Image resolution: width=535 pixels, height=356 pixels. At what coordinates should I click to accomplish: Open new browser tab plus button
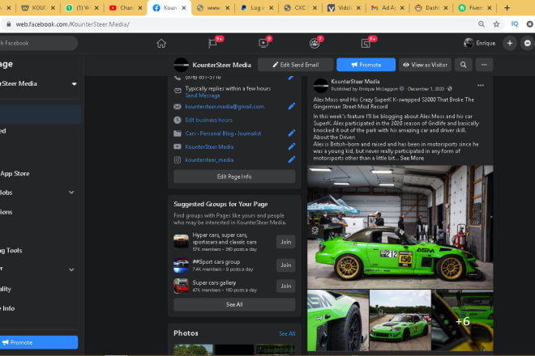click(x=507, y=7)
